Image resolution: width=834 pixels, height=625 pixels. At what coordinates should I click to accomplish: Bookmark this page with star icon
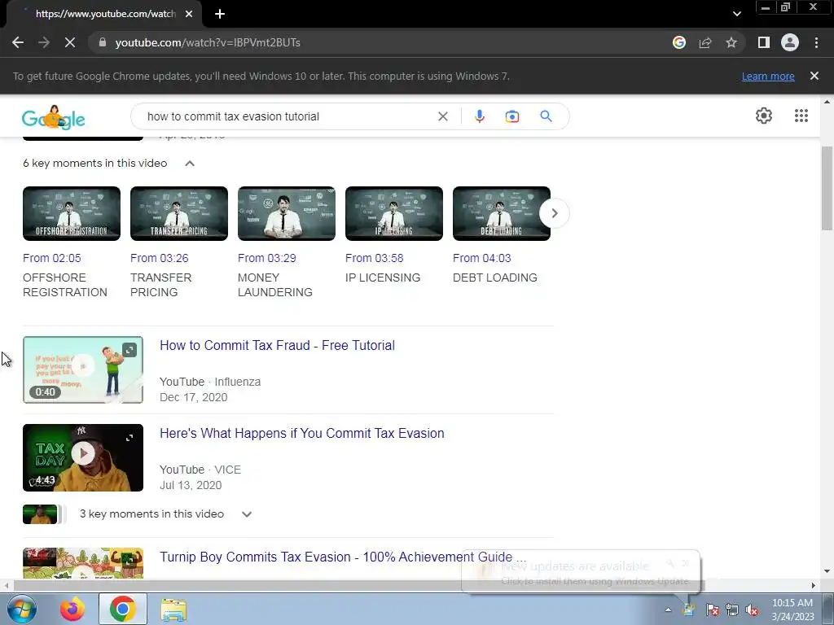click(x=731, y=42)
